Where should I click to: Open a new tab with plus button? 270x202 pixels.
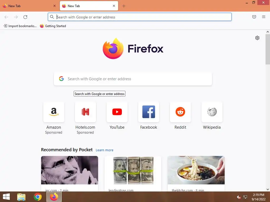124,6
